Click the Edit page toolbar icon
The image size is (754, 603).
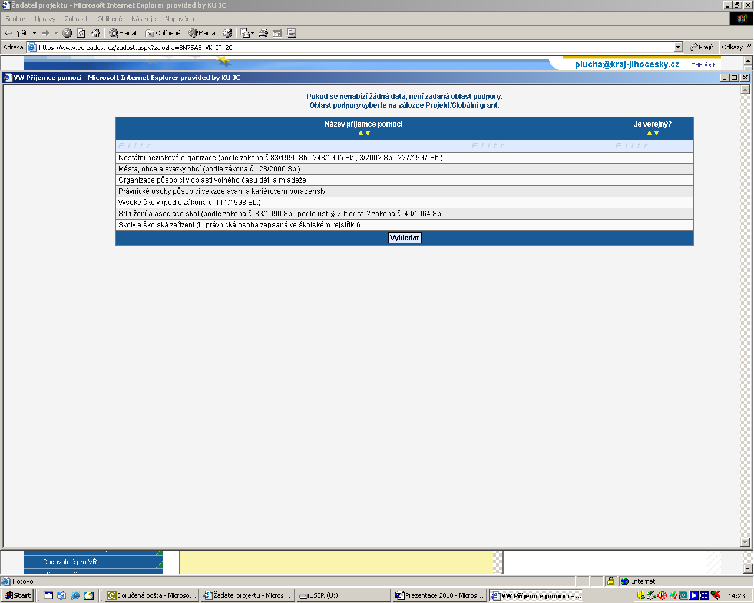click(277, 33)
